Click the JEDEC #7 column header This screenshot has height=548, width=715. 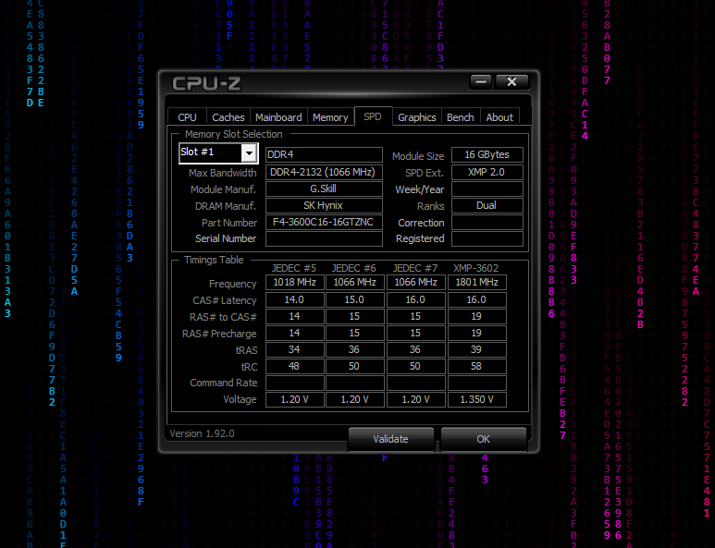tap(415, 268)
